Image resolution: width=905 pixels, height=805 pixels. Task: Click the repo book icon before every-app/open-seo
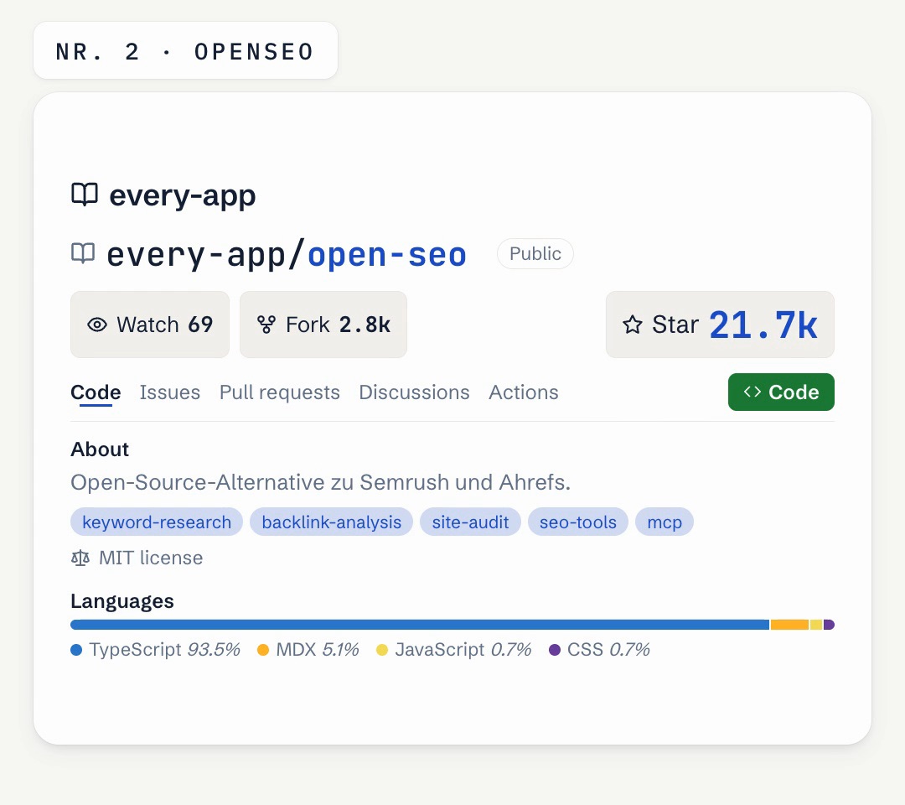pyautogui.click(x=82, y=253)
